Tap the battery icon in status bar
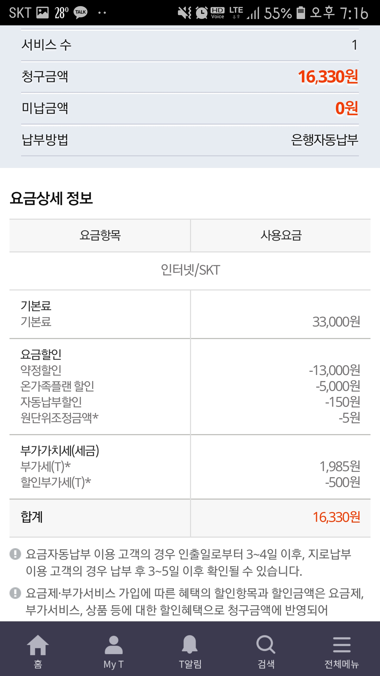 (x=301, y=13)
